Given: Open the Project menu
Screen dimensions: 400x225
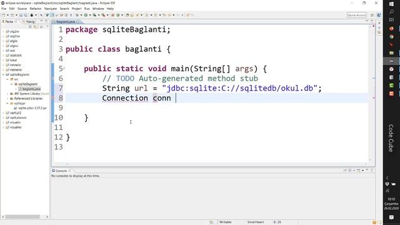Looking at the screenshot, I should (76, 9).
